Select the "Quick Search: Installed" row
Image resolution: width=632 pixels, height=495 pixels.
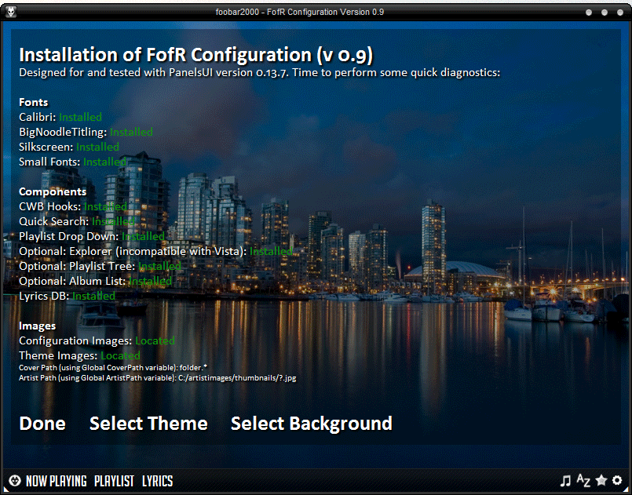(77, 221)
